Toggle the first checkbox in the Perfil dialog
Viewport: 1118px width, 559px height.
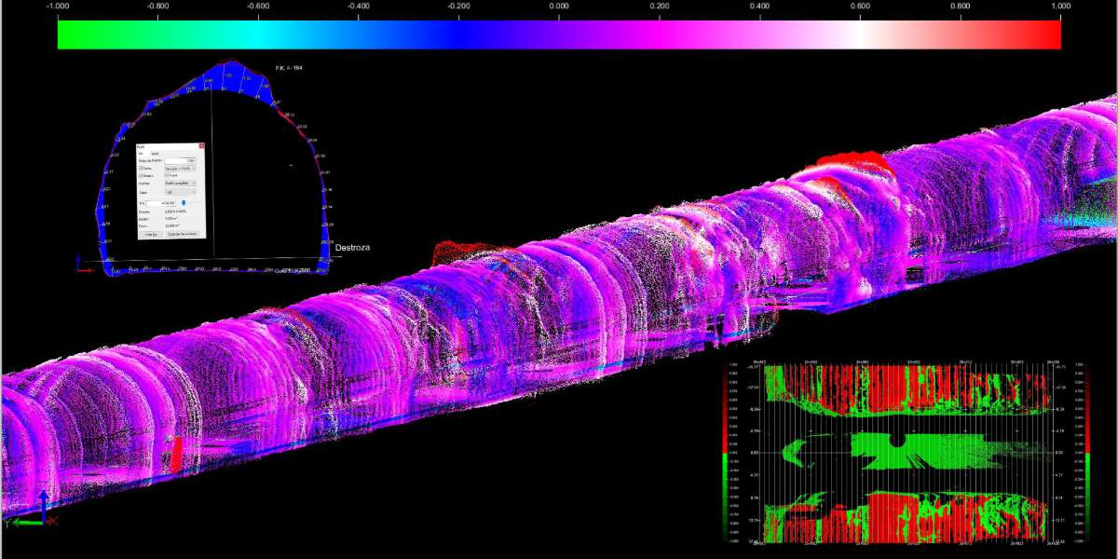click(141, 168)
